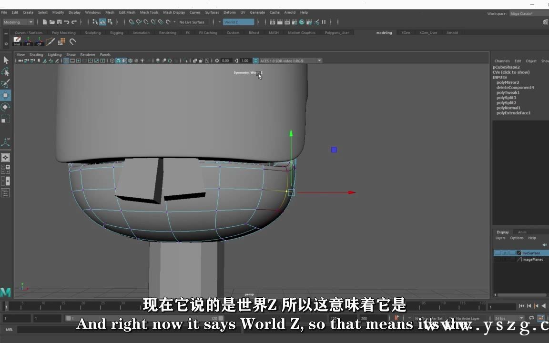Screen dimensions: 549x343
Task: Switch to the Sculpting shelf tab
Action: [x=92, y=32]
